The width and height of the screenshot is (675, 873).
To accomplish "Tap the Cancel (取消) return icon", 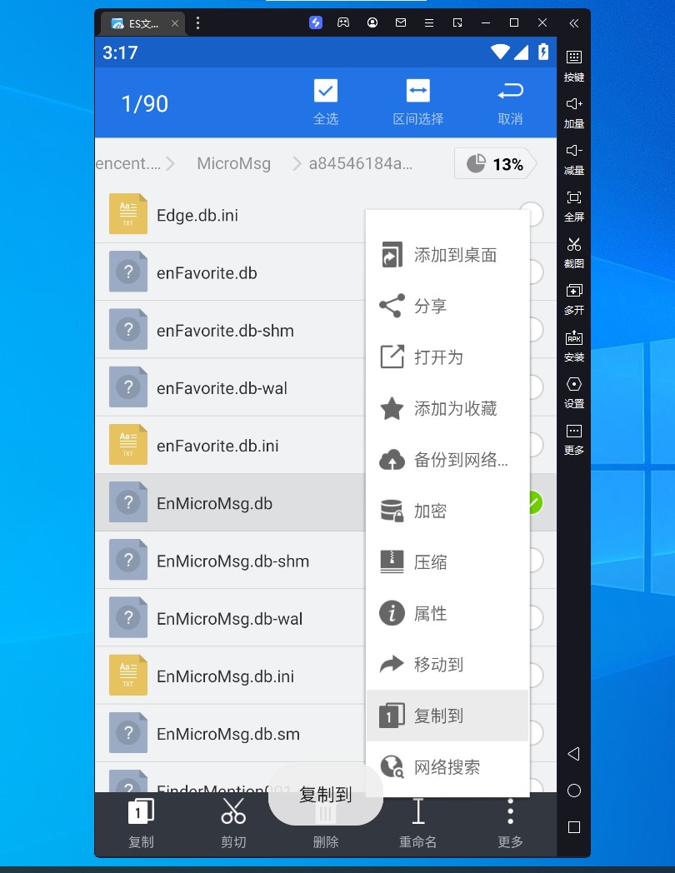I will pos(510,91).
